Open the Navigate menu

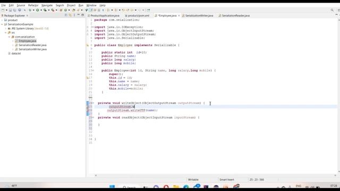pyautogui.click(x=47, y=5)
